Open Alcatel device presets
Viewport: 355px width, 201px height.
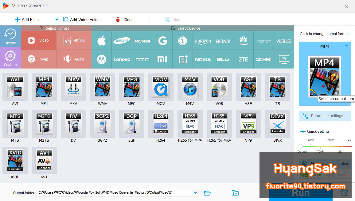[x=264, y=59]
